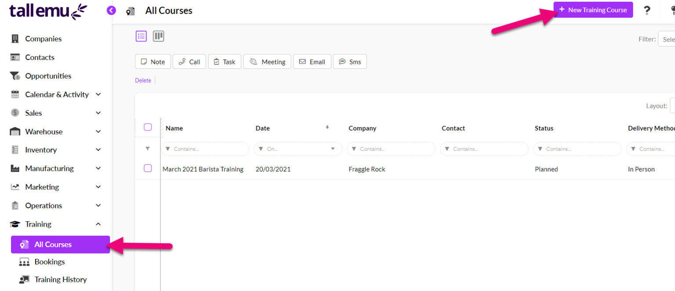Sort by the Date column arrow

pos(327,128)
